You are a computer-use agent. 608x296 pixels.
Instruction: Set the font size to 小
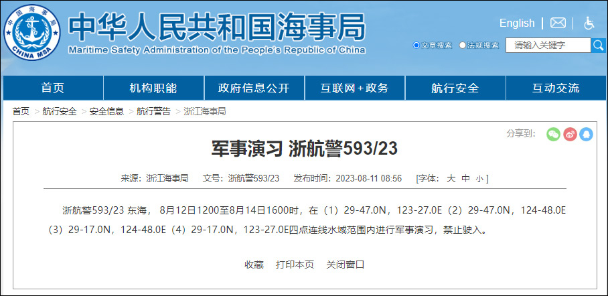pos(479,179)
